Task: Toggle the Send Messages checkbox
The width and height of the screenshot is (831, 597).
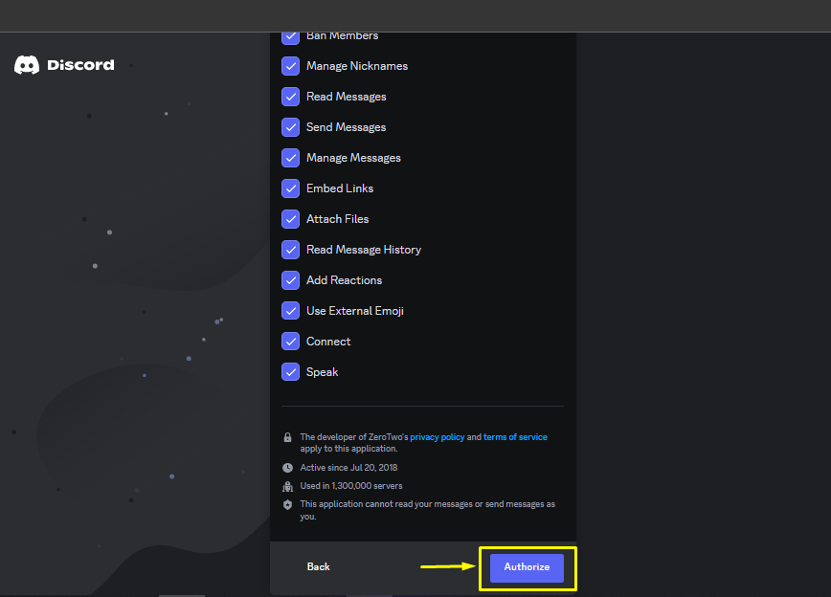Action: (290, 127)
